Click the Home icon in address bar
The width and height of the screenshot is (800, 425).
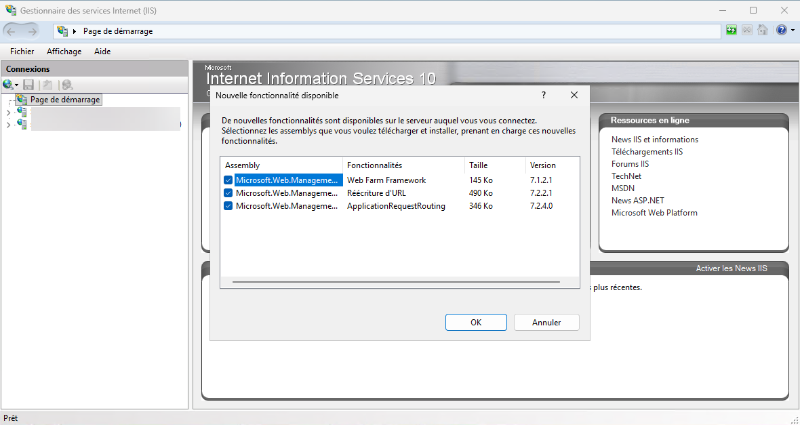pyautogui.click(x=763, y=31)
